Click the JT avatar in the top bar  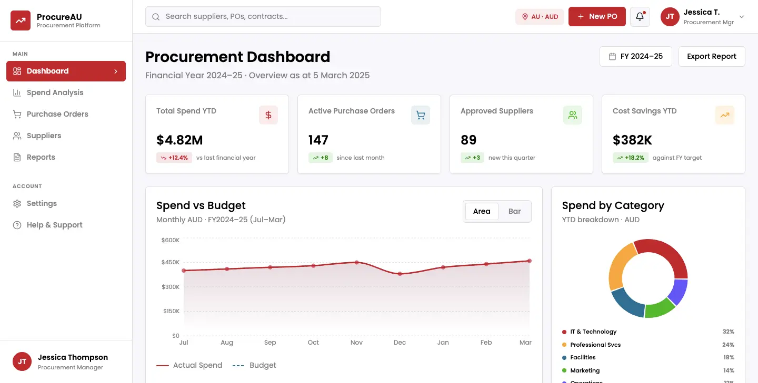(x=670, y=17)
